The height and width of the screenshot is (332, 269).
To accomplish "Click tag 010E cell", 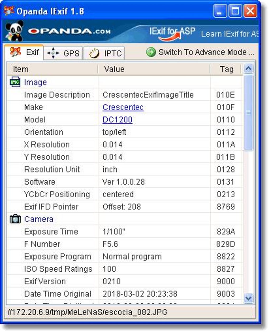I will click(x=225, y=95).
